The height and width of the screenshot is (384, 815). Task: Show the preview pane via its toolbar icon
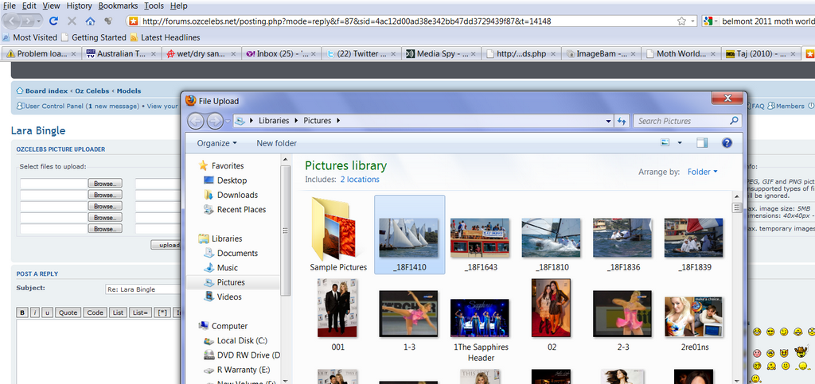[x=702, y=143]
